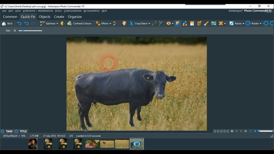Image resolution: width=274 pixels, height=154 pixels.
Task: Open Contrast/Colours adjustment
Action: 79,24
